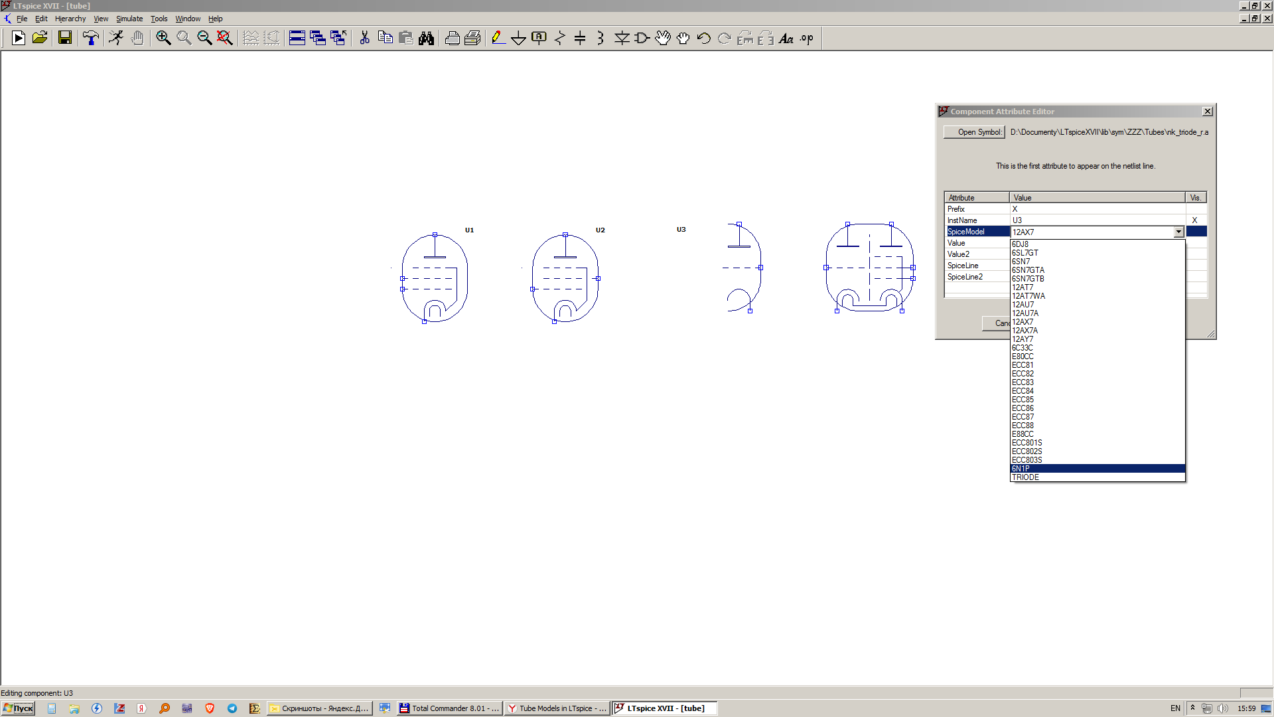Screen dimensions: 1274x717
Task: Click the Cascade Windows icon
Action: 318,38
